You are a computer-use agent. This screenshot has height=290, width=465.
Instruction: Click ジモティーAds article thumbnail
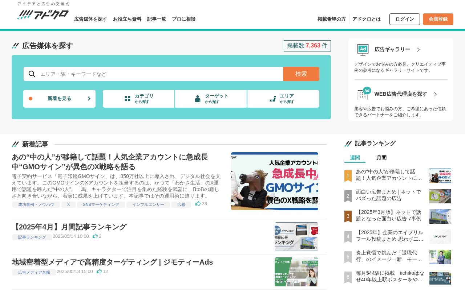tap(296, 272)
